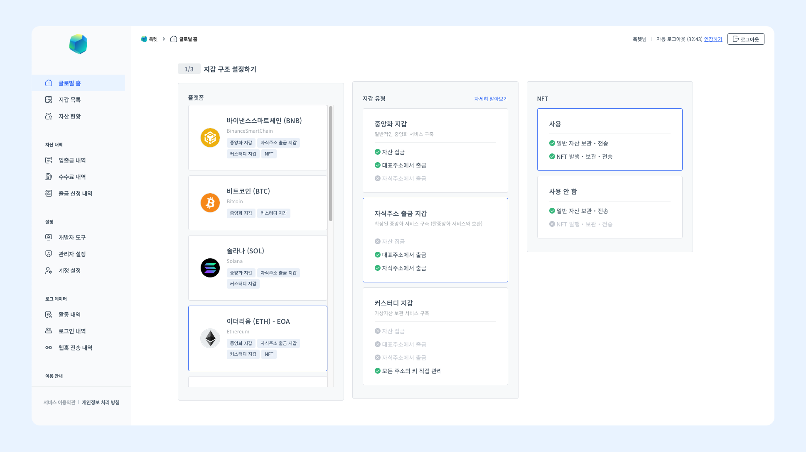Click the 활동 내역 icon

pos(49,314)
